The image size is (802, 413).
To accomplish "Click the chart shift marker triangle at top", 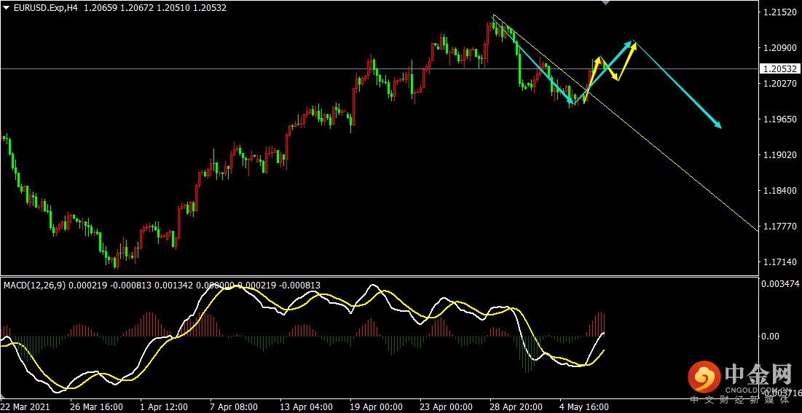I will coord(606,3).
